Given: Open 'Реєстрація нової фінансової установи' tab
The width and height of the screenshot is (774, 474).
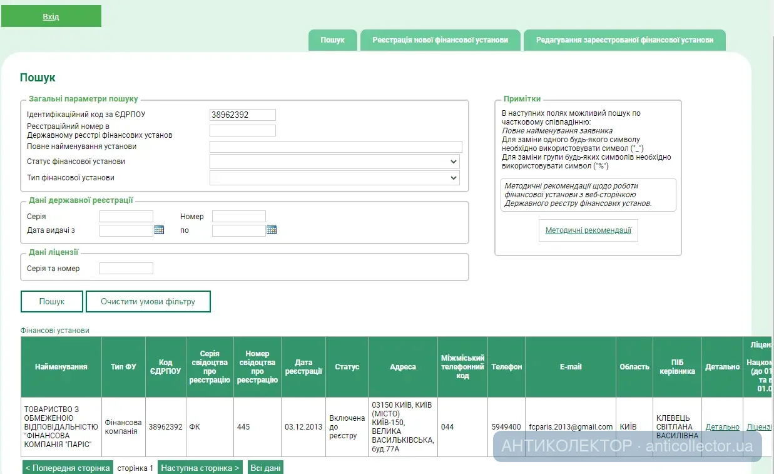Looking at the screenshot, I should pyautogui.click(x=440, y=40).
